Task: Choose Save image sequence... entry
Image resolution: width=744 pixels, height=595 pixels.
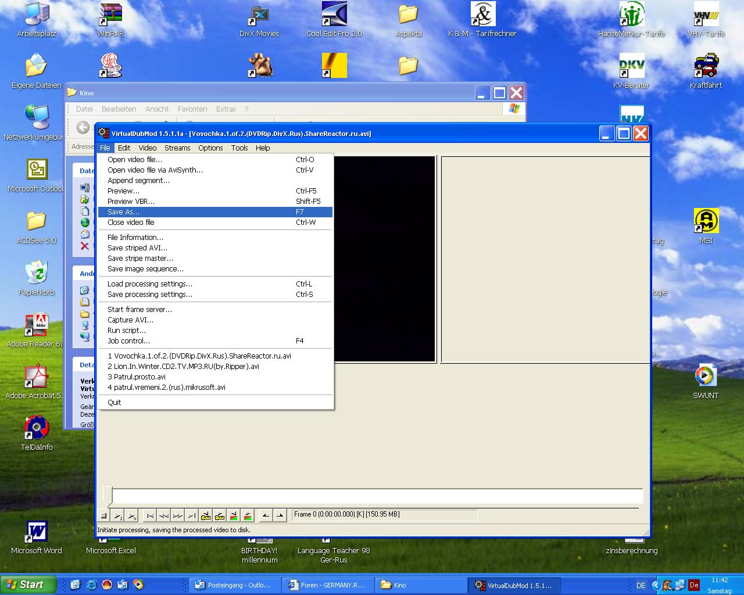Action: [x=215, y=269]
